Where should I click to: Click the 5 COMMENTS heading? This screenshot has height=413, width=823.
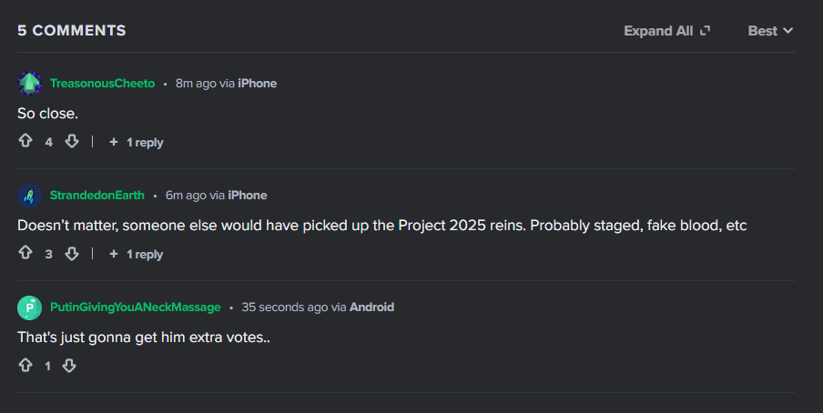click(x=72, y=30)
